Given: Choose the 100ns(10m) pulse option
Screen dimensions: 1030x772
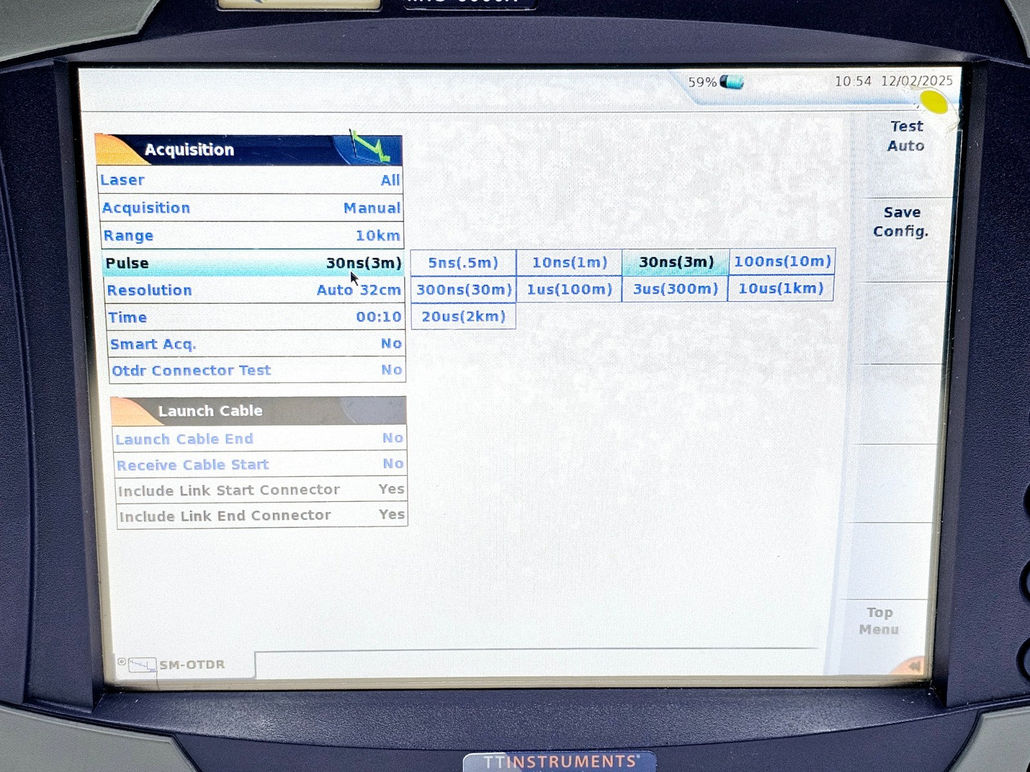Looking at the screenshot, I should click(782, 262).
